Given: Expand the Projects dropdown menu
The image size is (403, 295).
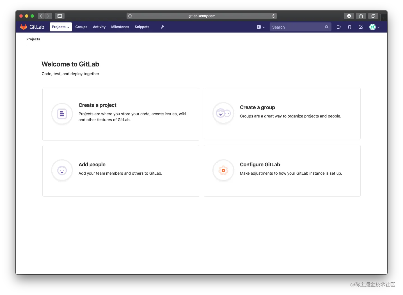Looking at the screenshot, I should point(61,27).
